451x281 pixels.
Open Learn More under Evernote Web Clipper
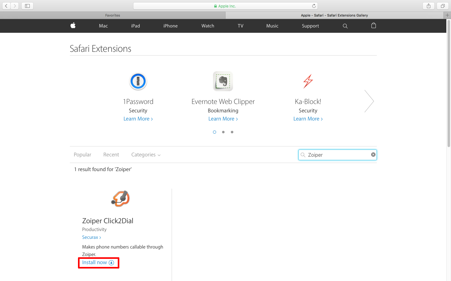click(223, 119)
